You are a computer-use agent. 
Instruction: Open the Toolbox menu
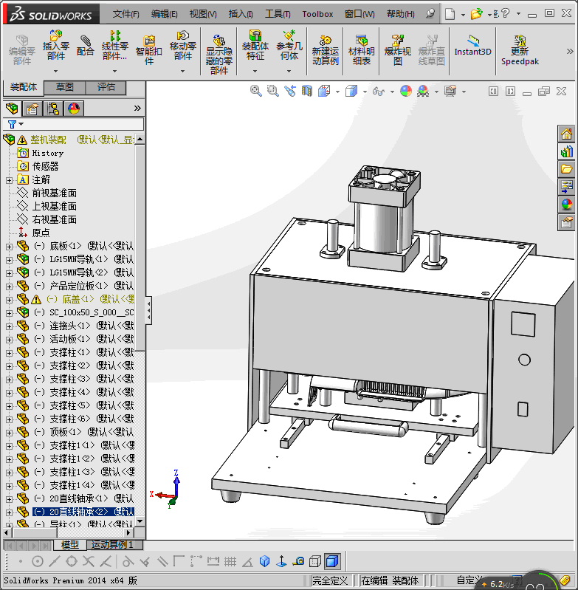click(x=317, y=14)
